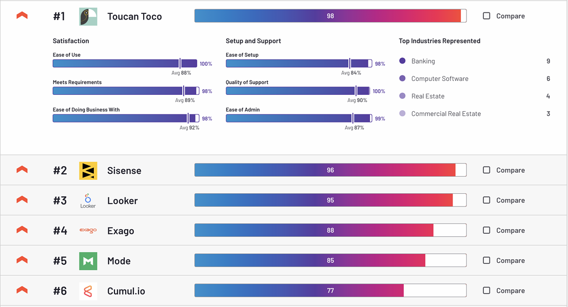Viewport: 568px width, 307px height.
Task: Click the green Mode logo icon
Action: pos(88,261)
